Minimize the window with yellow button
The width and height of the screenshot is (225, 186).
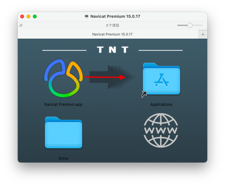click(x=28, y=16)
